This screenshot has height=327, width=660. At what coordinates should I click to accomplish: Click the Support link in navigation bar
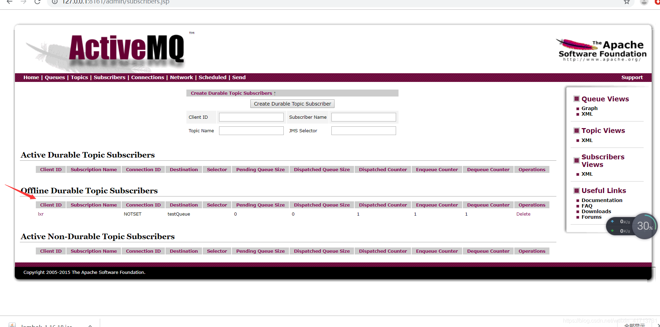632,77
